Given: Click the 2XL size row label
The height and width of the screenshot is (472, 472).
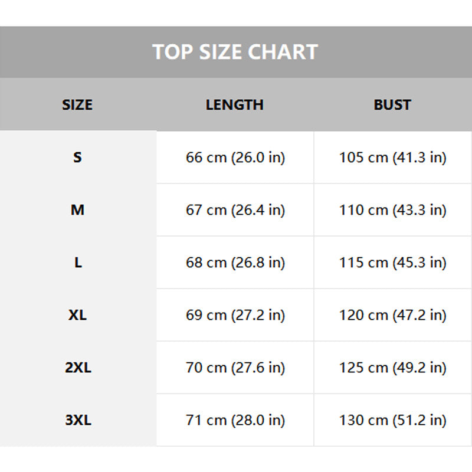Looking at the screenshot, I should click(78, 368).
